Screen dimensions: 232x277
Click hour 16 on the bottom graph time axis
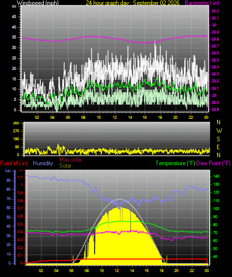[146, 271]
